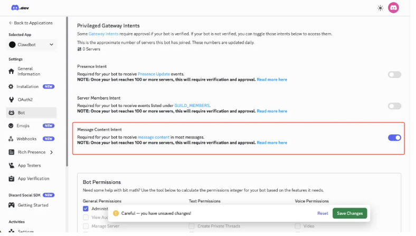Disable the Message Content Intent toggle
Viewport: 416px width, 236px height.
click(x=394, y=137)
